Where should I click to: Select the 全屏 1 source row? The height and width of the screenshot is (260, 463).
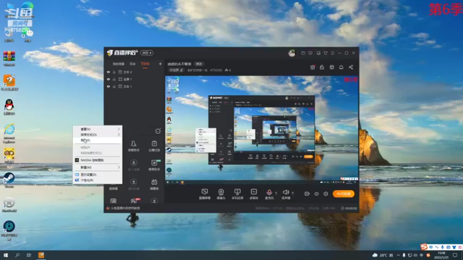134,79
